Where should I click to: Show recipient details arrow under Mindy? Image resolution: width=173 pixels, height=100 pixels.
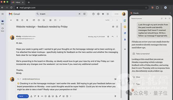point(34,39)
